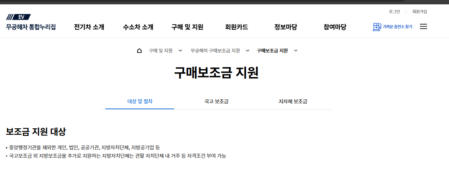The image size is (449, 172).
Task: Open 전기차 소개 menu
Action: (89, 27)
